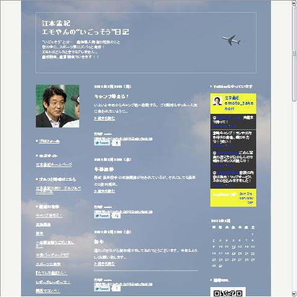Click Tweet button under キャンプ始まる post

click(102, 143)
